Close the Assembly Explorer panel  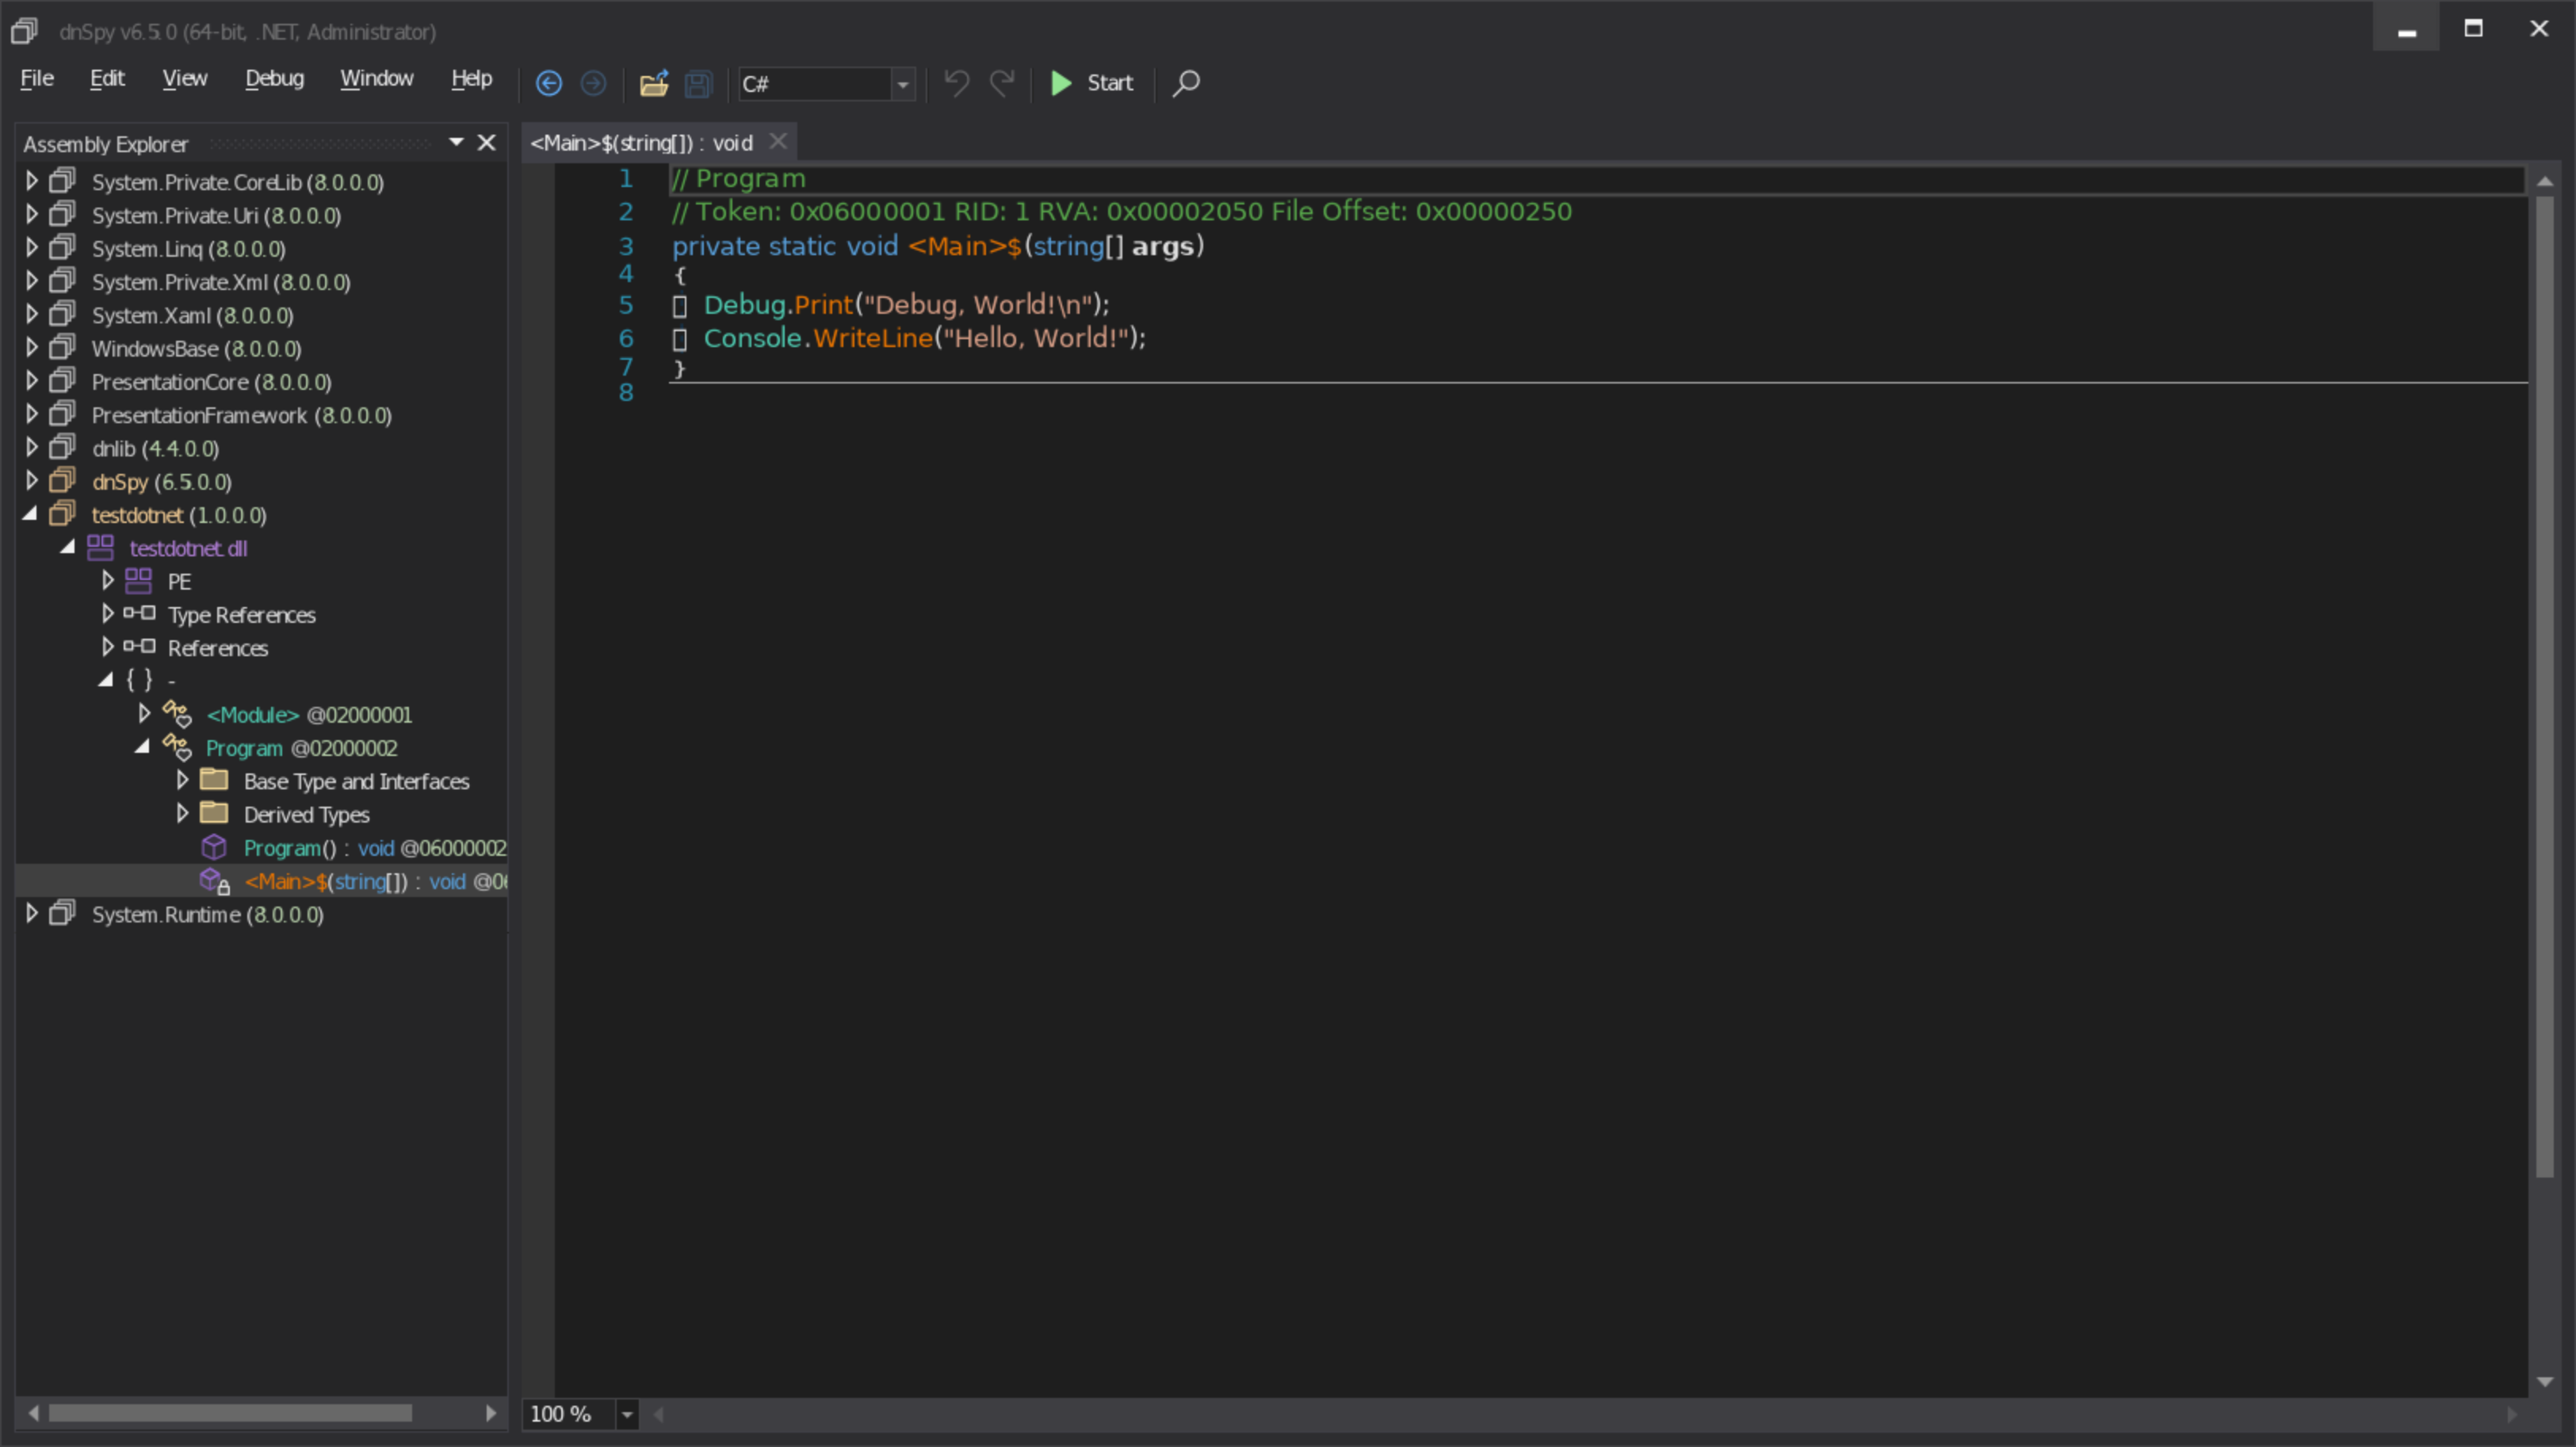pyautogui.click(x=487, y=142)
